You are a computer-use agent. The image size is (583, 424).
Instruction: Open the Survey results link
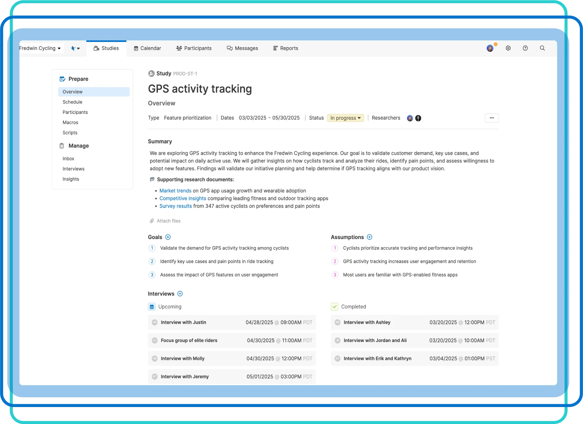[x=176, y=206]
